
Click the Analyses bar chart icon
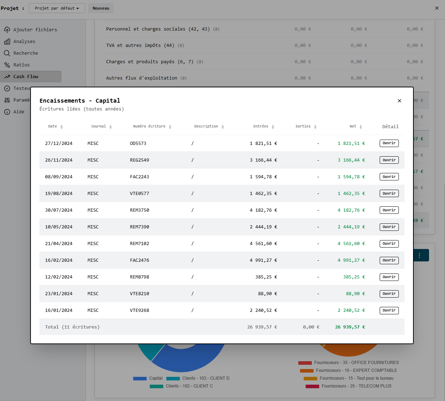point(7,42)
